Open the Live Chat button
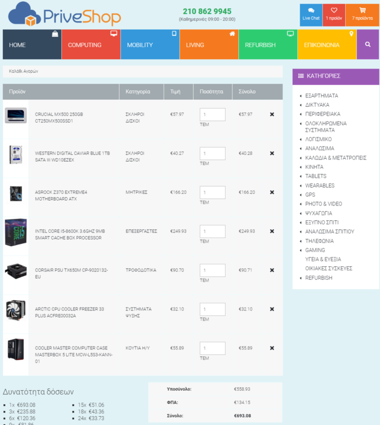The width and height of the screenshot is (380, 425). [311, 15]
